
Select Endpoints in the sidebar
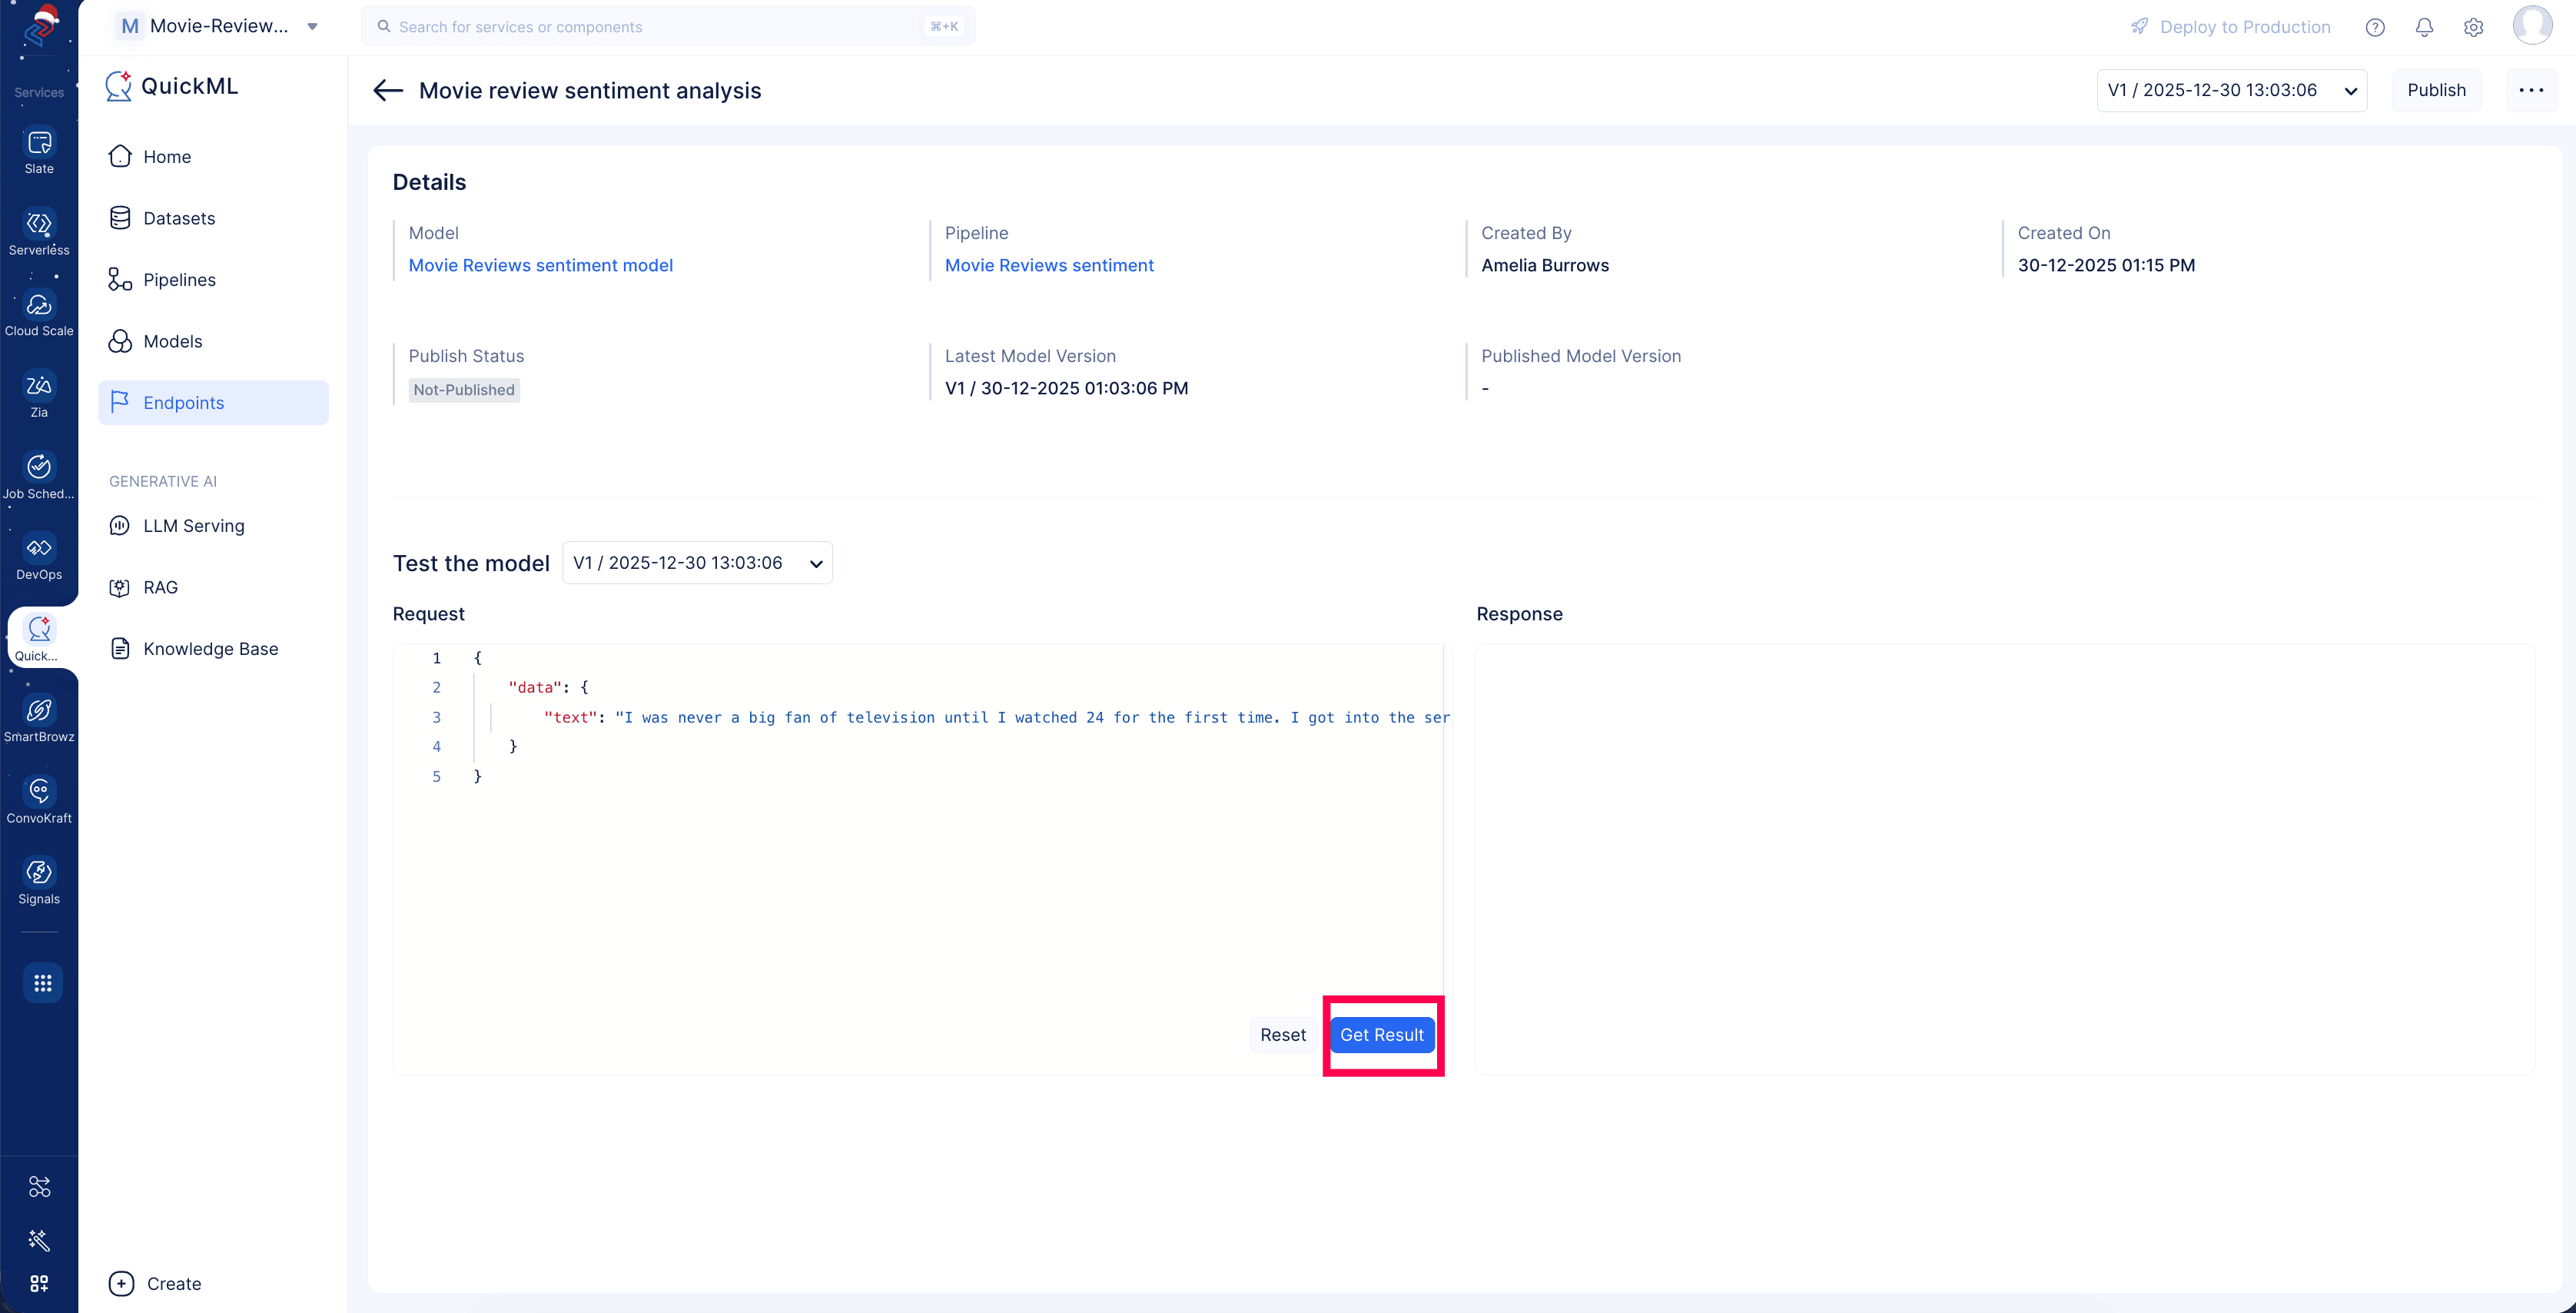213,403
